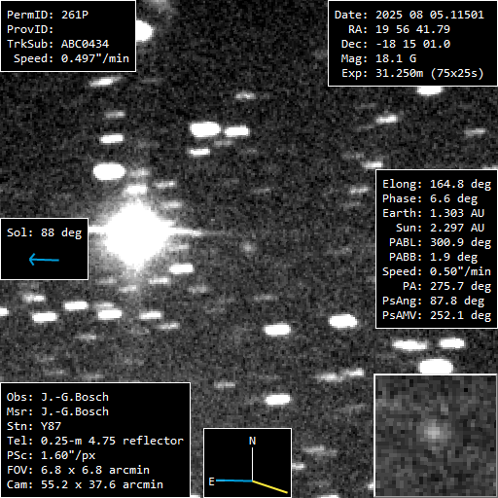This screenshot has width=498, height=498.
Task: Click the Date 2025 08 05.11501 line
Action: click(x=409, y=15)
